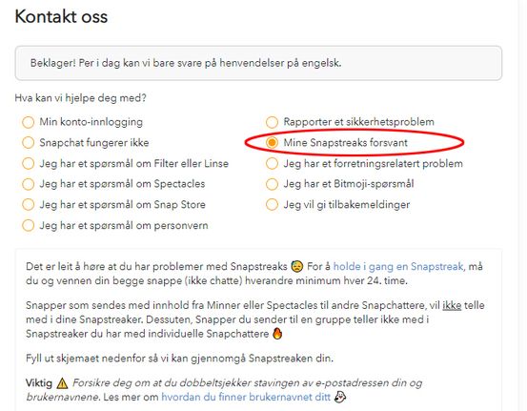Pick Jeg har et spørsmål om Spectacles
This screenshot has height=411, width=527.
tap(28, 184)
